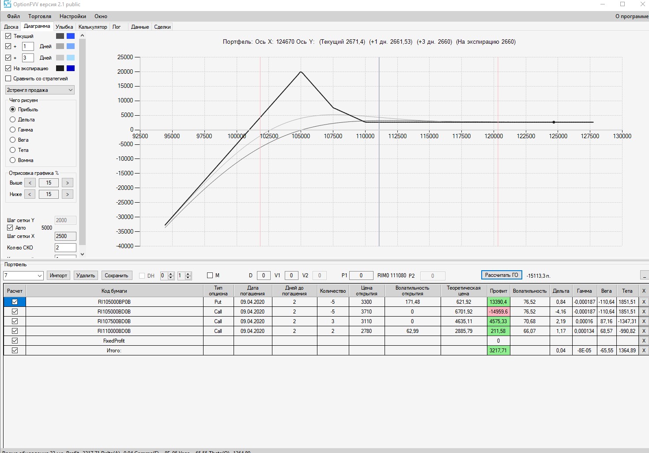
Task: Switch to the Данные tab
Action: click(x=140, y=27)
